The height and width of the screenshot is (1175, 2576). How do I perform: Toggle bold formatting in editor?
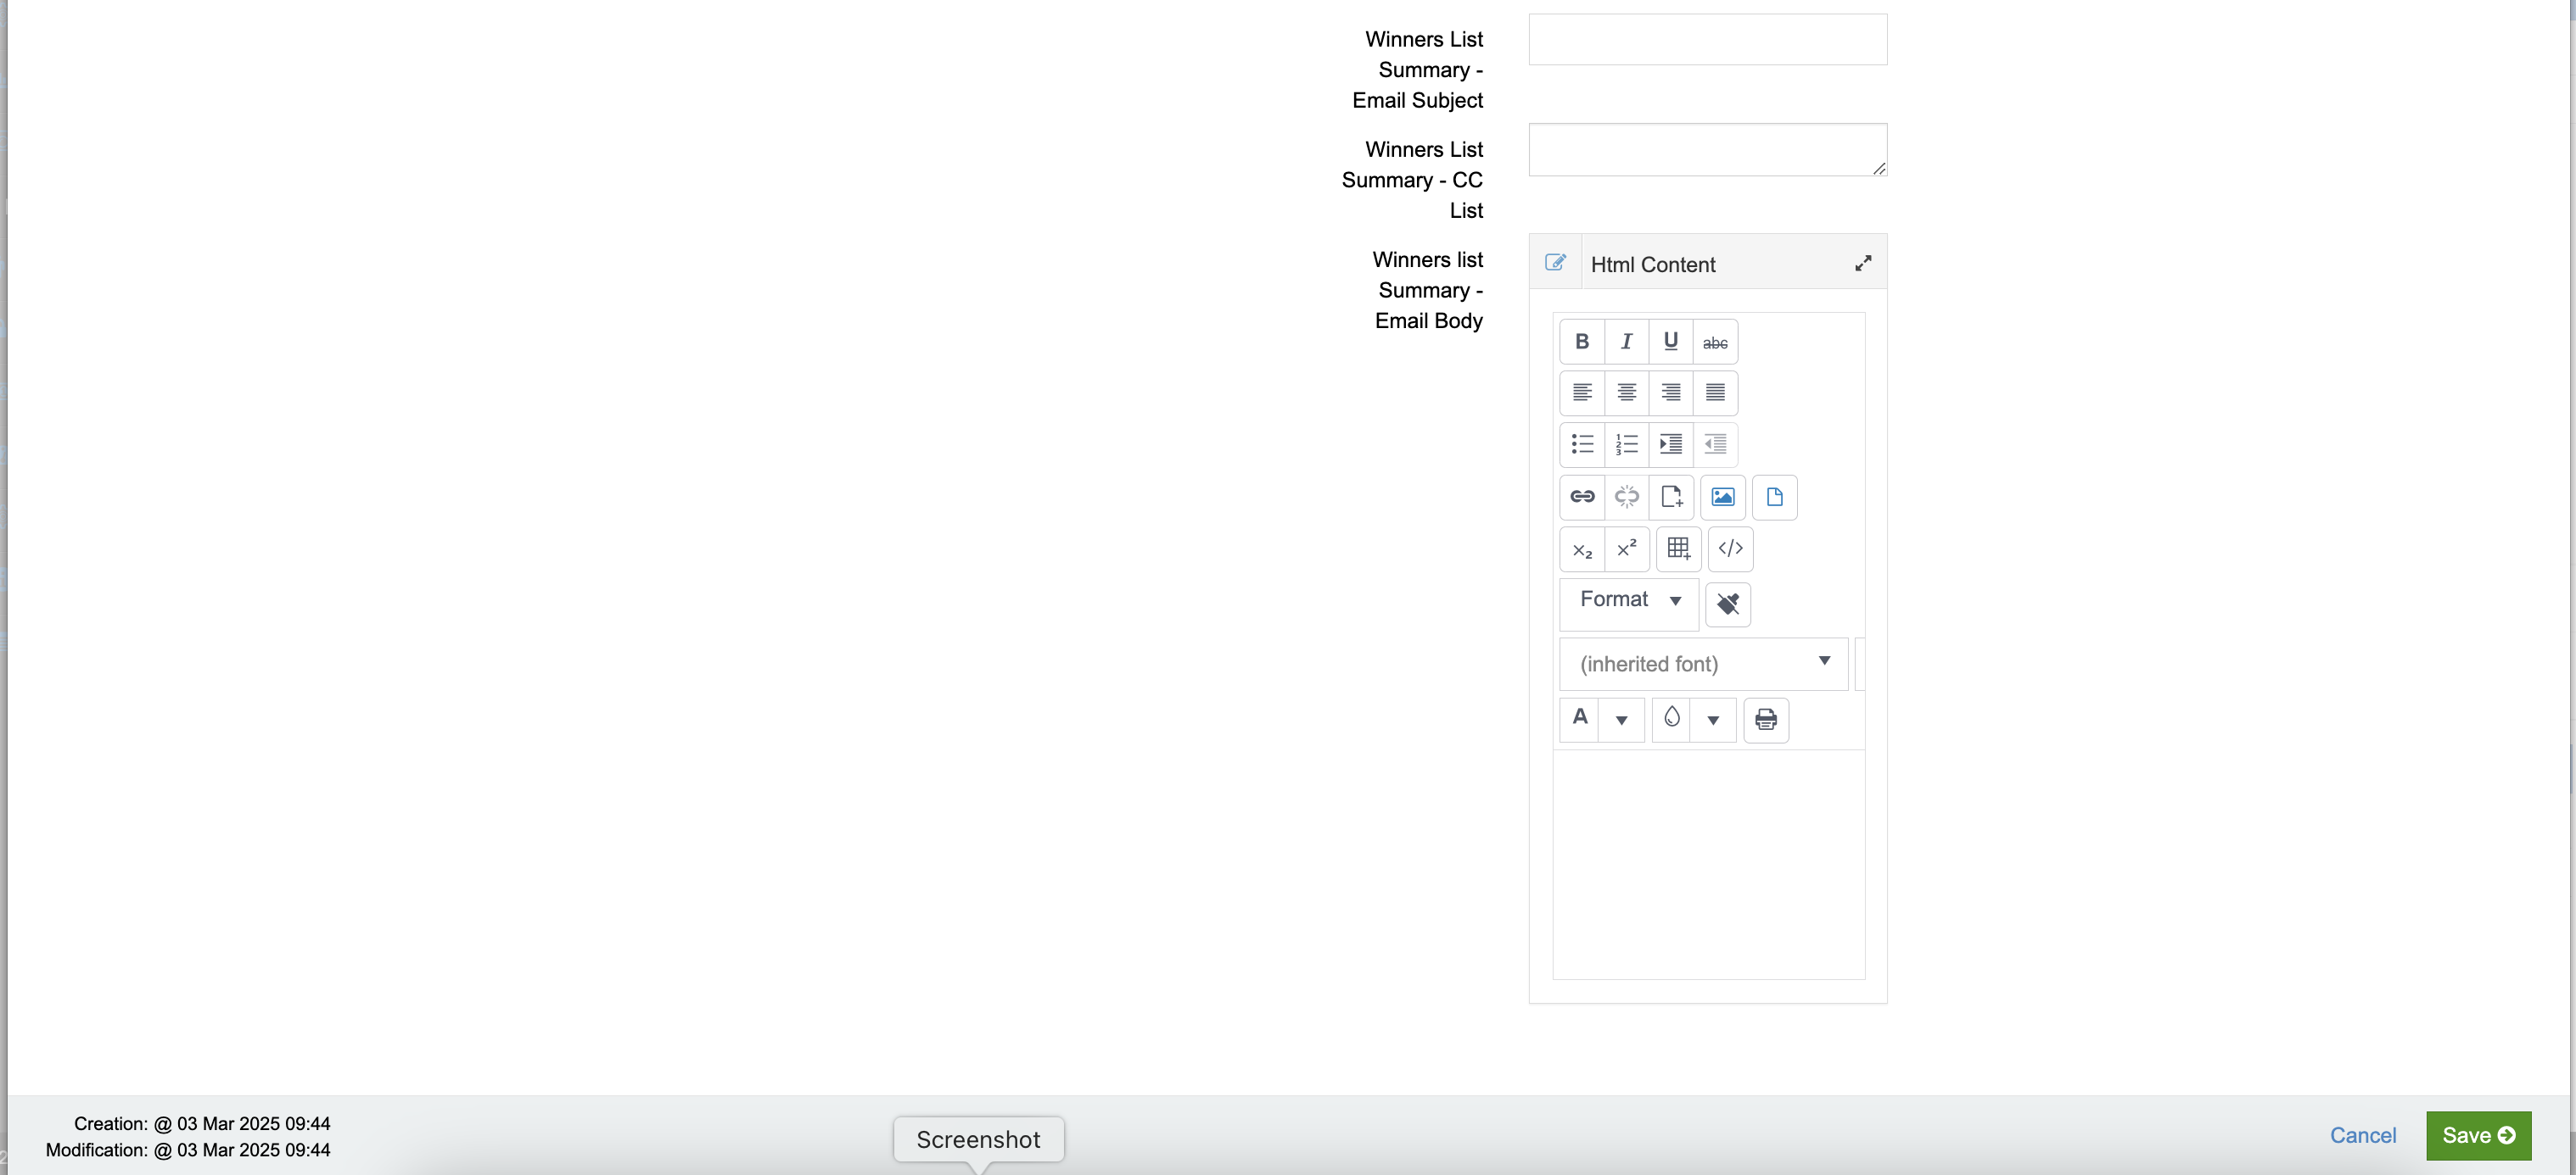click(1582, 342)
